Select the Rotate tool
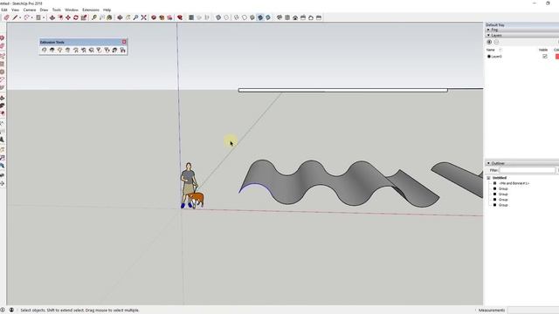Viewport: 559px width, 314px height. 76,17
